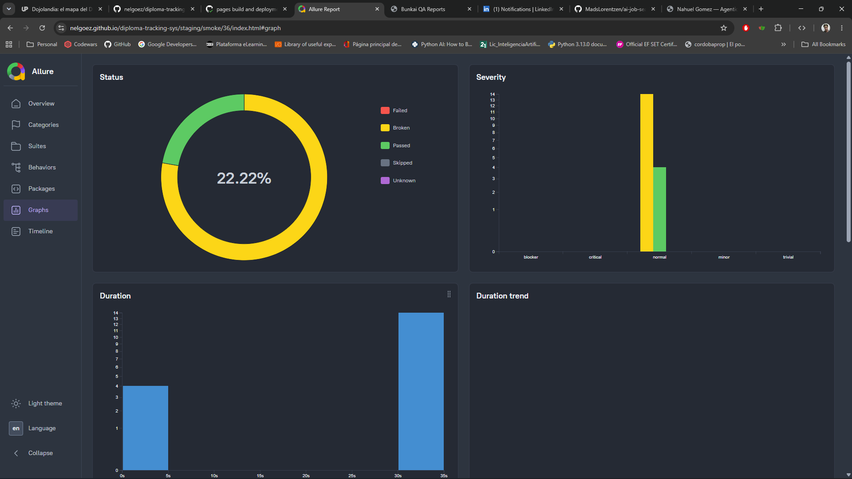The width and height of the screenshot is (852, 479).
Task: Open Plataforma eLearning bookmark
Action: [x=237, y=44]
